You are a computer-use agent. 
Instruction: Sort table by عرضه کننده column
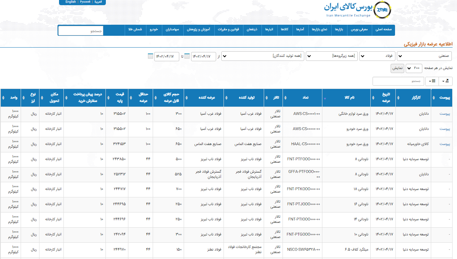(204, 98)
